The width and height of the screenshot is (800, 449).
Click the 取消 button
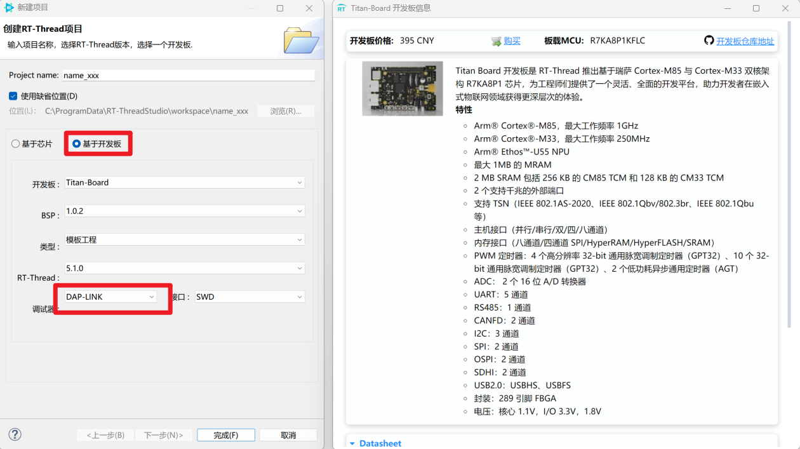pyautogui.click(x=288, y=435)
